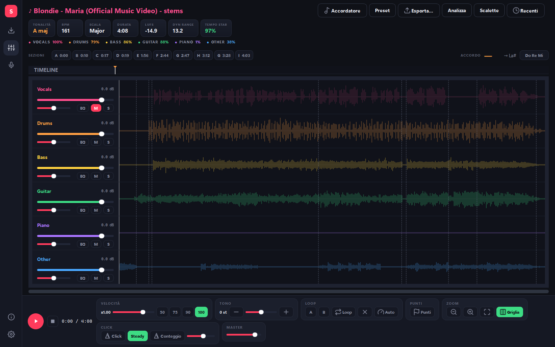The image size is (555, 347).
Task: Mute the Guitar track
Action: pos(96,210)
